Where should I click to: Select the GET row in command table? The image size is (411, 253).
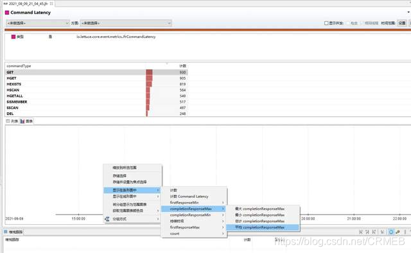96,72
